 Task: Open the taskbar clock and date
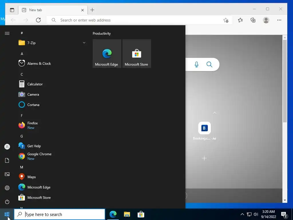pos(268,214)
